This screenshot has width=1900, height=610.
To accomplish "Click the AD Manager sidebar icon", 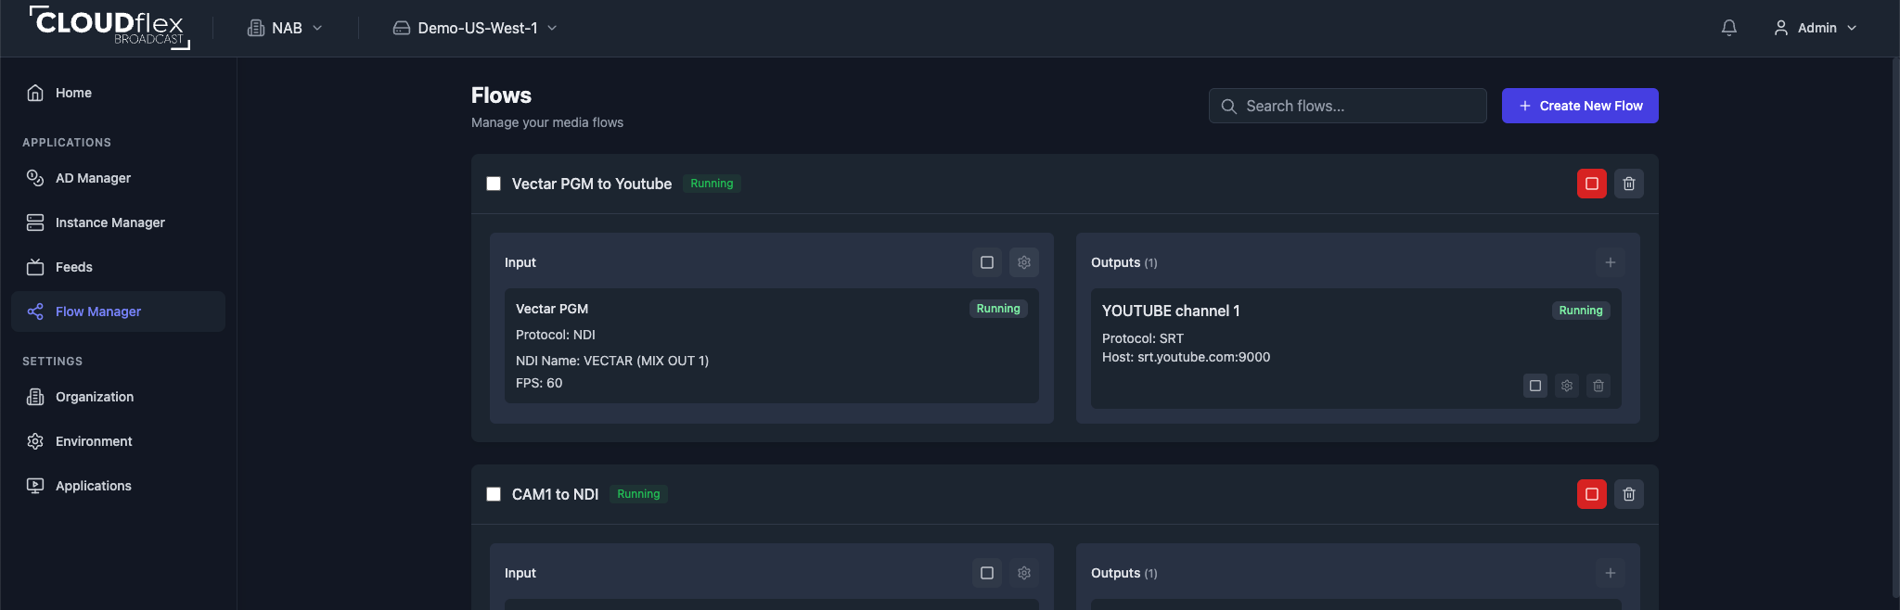I will [35, 178].
